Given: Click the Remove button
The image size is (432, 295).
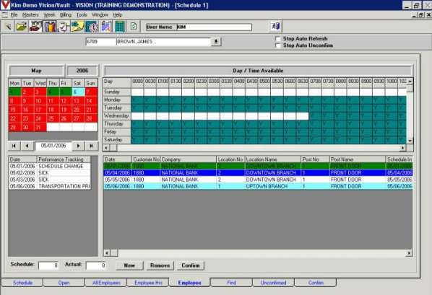Looking at the screenshot, I should (160, 265).
